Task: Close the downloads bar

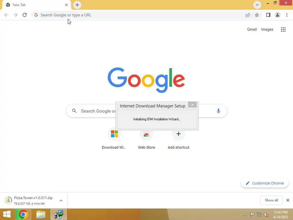Action: click(288, 200)
